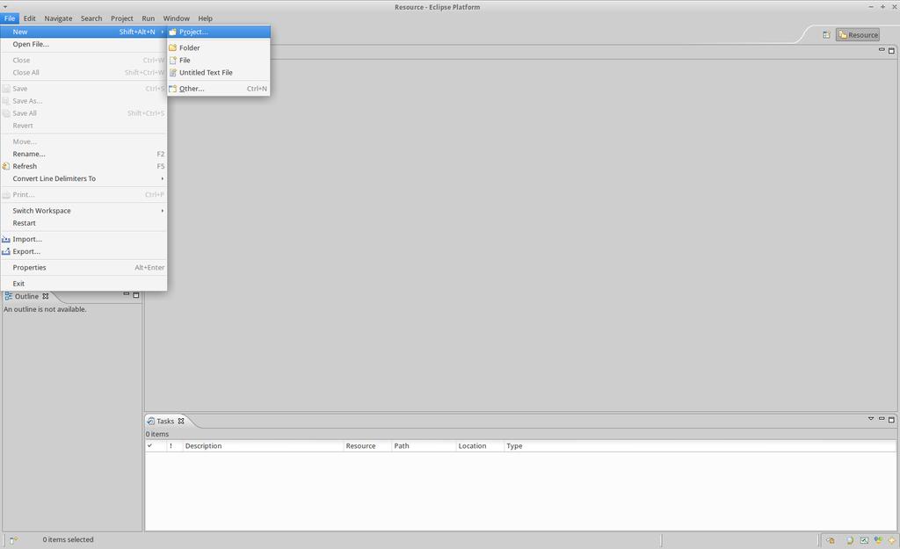The width and height of the screenshot is (900, 549).
Task: Click the Import icon in File menu
Action: point(6,239)
